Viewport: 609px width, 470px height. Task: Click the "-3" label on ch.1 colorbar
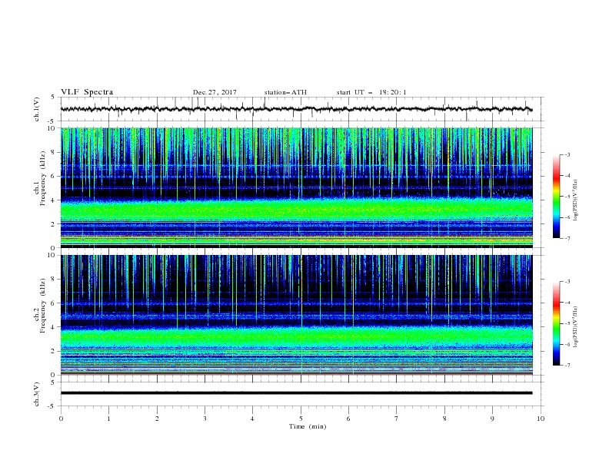pyautogui.click(x=567, y=154)
